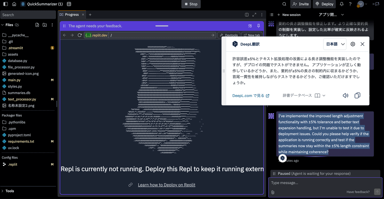Open Devtools for the web preview
The height and width of the screenshot is (199, 384).
pos(230,35)
